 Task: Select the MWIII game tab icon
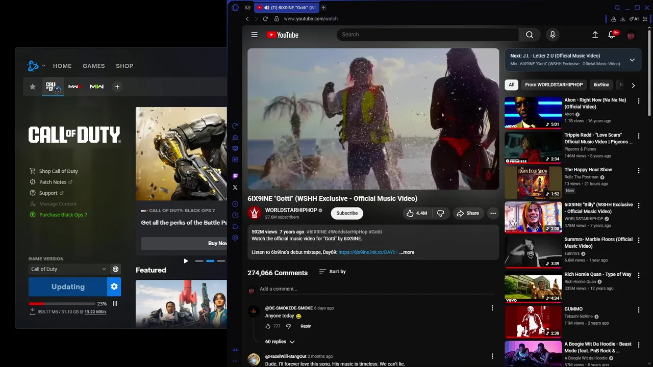[x=74, y=87]
